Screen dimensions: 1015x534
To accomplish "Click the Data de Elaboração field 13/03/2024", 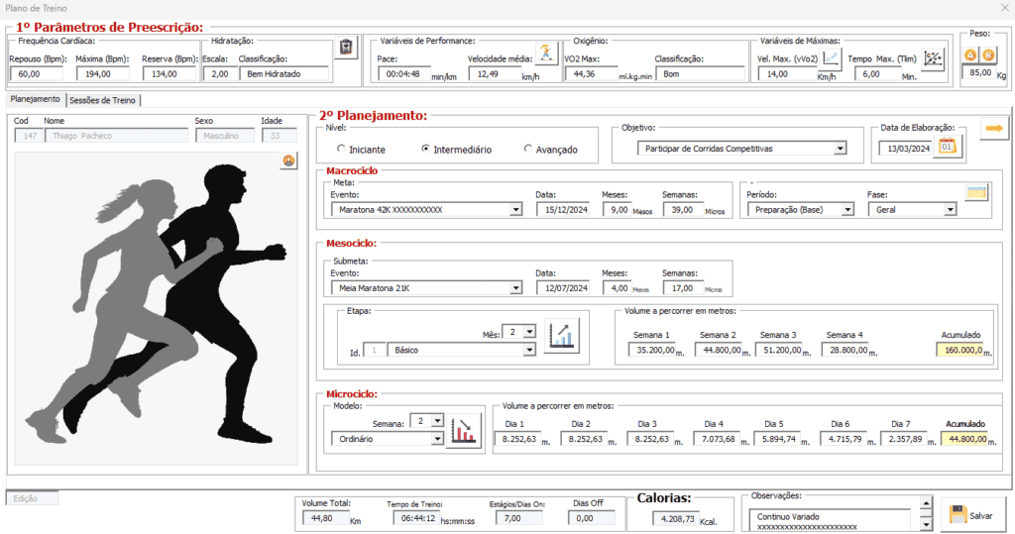I will click(x=908, y=149).
